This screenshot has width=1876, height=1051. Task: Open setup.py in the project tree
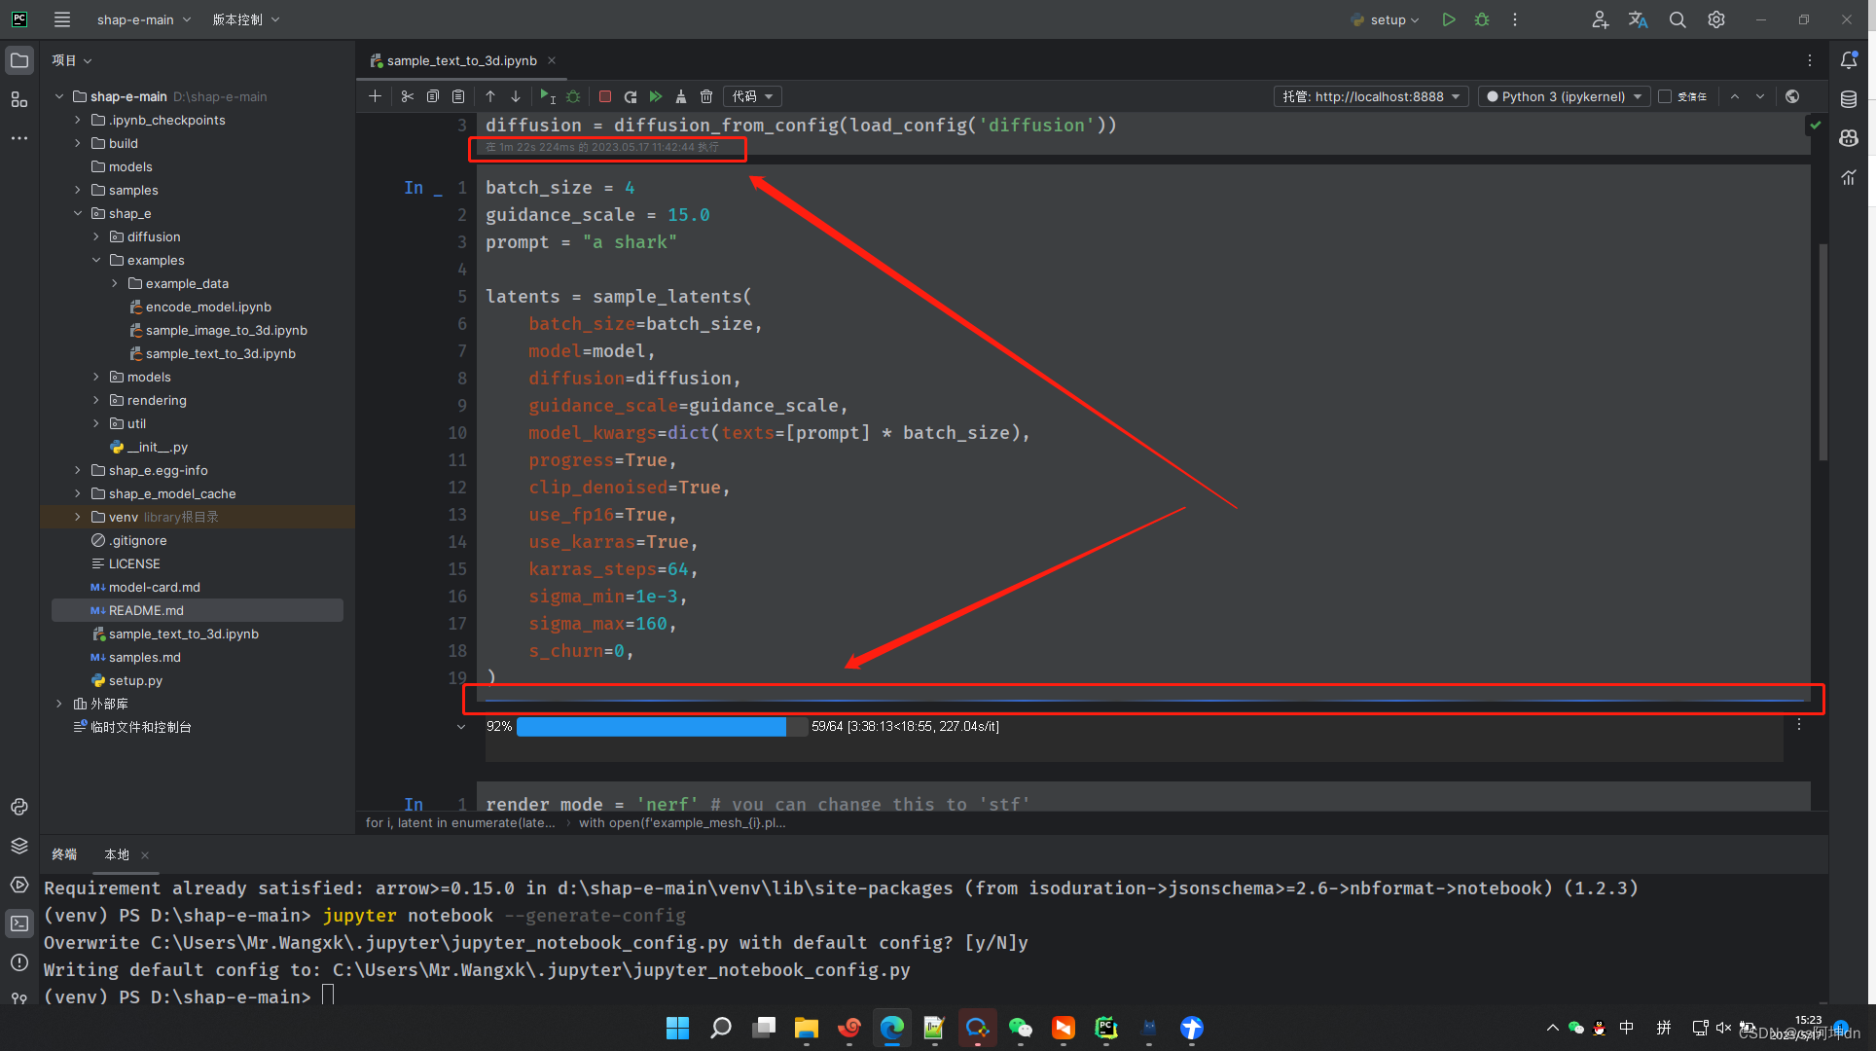pyautogui.click(x=135, y=680)
